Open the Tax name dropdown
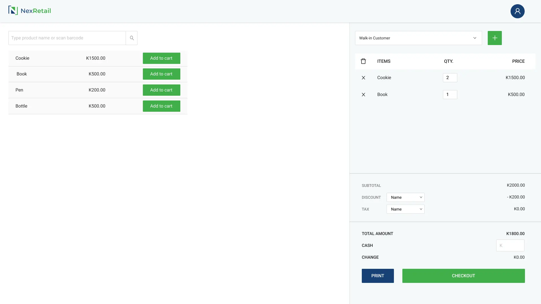This screenshot has height=304, width=541. [x=405, y=209]
